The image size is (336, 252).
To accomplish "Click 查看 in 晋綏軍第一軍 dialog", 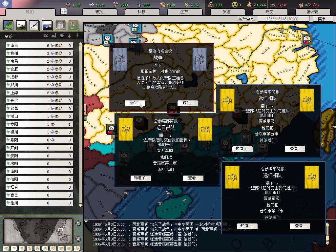I will pos(300,226).
